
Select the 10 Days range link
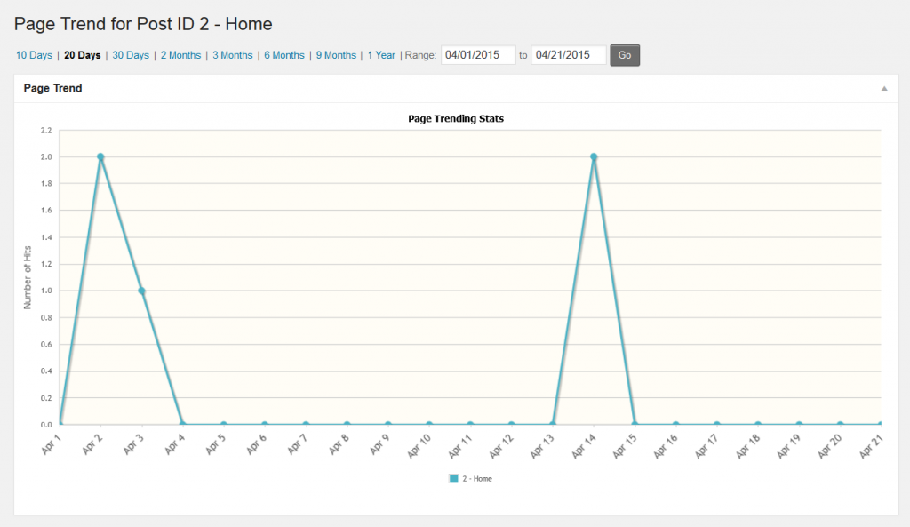tap(35, 55)
